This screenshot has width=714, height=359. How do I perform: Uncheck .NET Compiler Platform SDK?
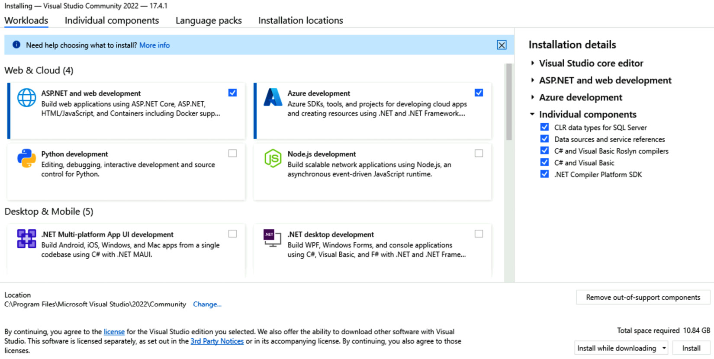[544, 173]
